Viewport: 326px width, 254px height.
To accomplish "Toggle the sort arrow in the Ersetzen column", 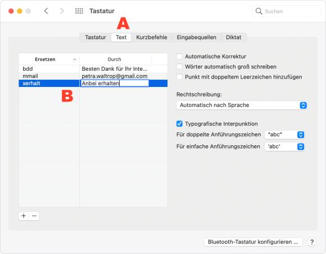I will point(74,59).
